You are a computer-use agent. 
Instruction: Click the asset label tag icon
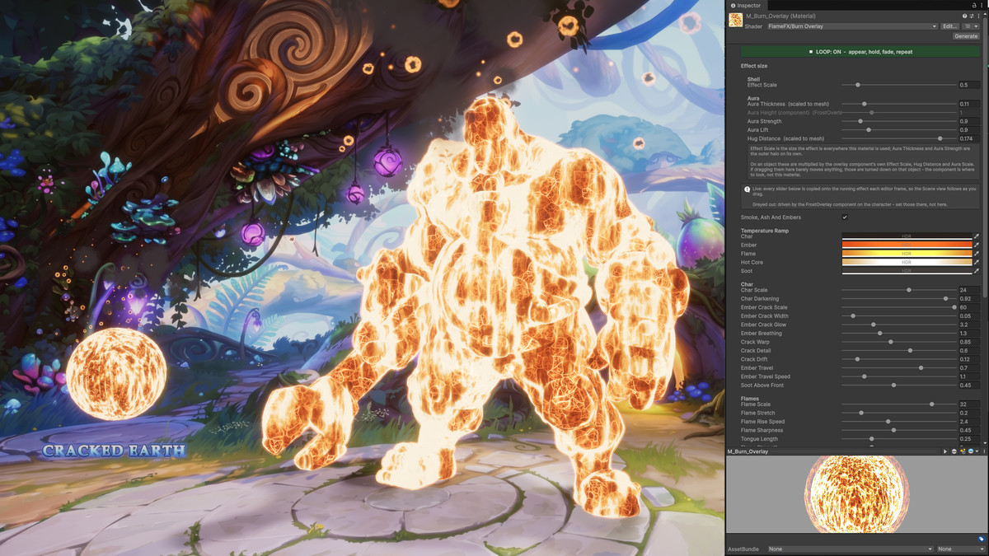(x=982, y=539)
